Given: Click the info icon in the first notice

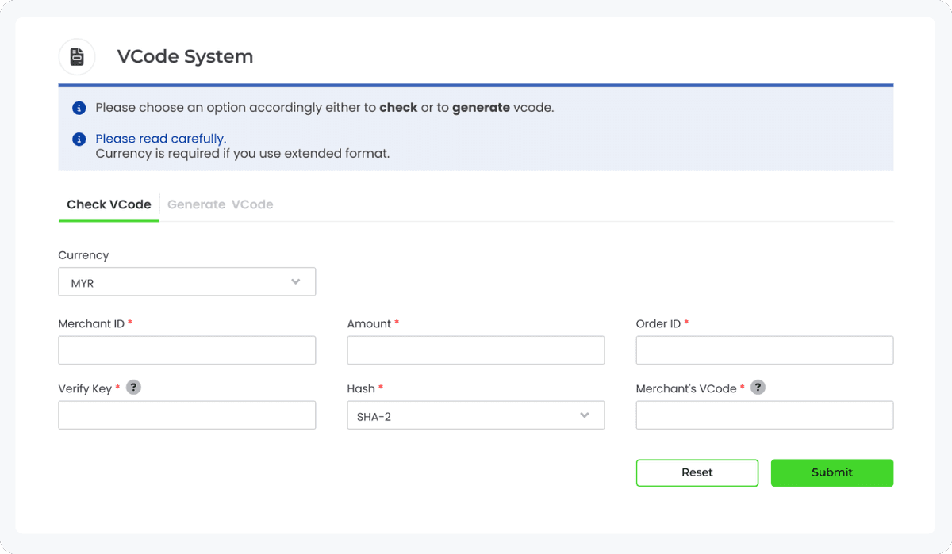Looking at the screenshot, I should pyautogui.click(x=78, y=107).
